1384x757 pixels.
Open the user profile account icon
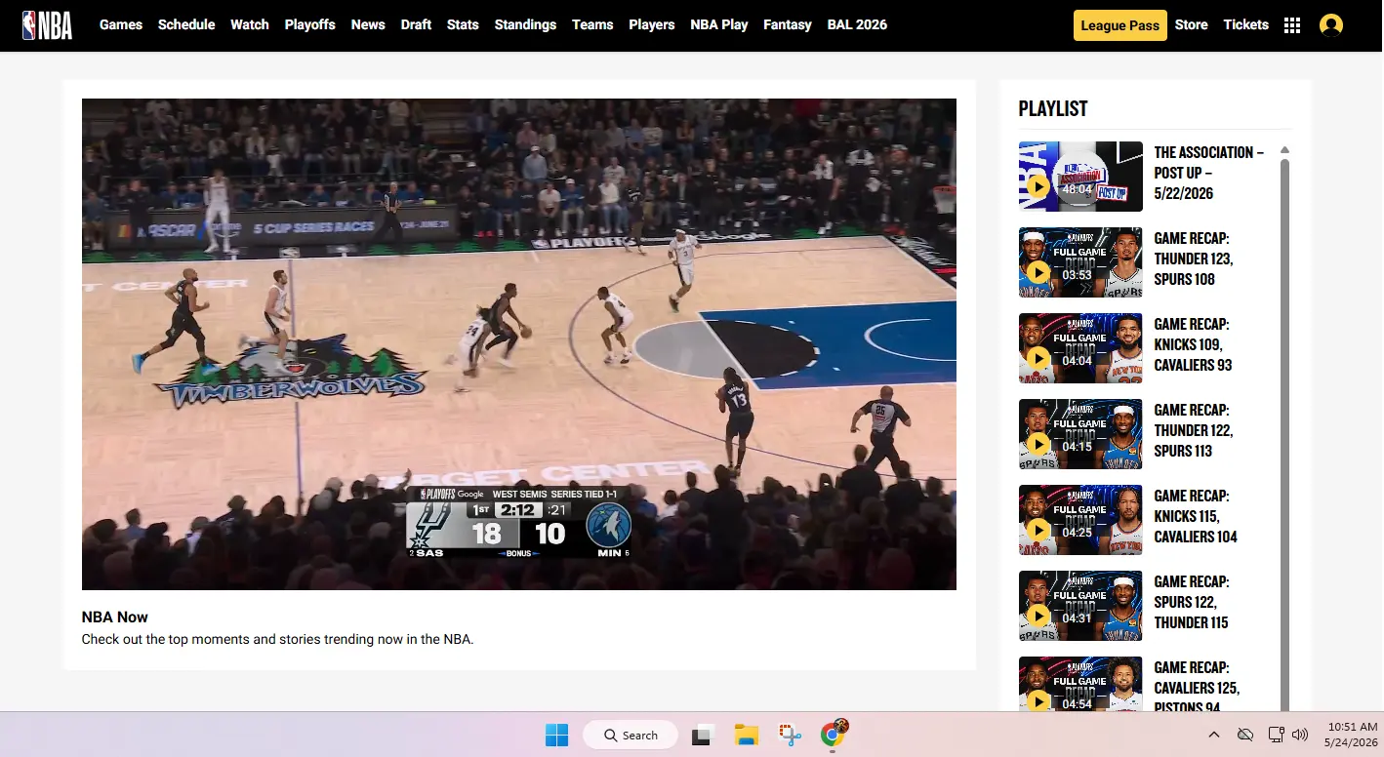point(1330,25)
